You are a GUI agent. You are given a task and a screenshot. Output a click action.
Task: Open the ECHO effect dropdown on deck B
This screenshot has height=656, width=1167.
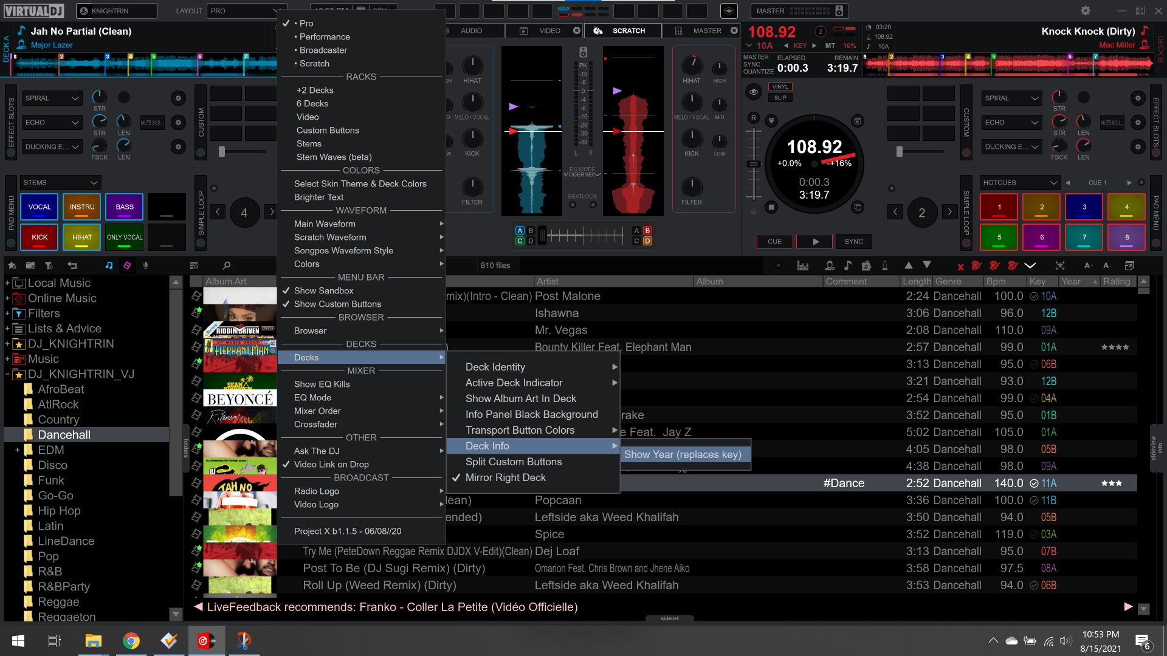coord(1011,122)
